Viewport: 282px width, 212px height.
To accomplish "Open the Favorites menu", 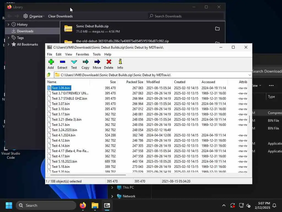I will pos(82,54).
